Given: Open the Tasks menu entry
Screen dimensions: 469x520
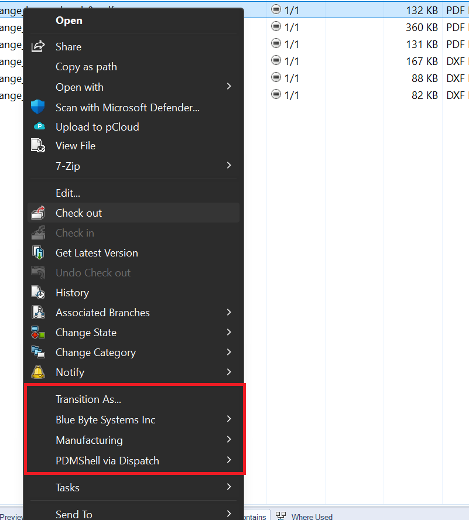Looking at the screenshot, I should [x=133, y=487].
